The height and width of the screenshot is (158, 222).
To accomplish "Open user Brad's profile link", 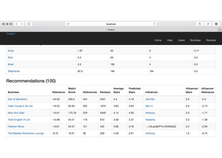I will [11, 64].
